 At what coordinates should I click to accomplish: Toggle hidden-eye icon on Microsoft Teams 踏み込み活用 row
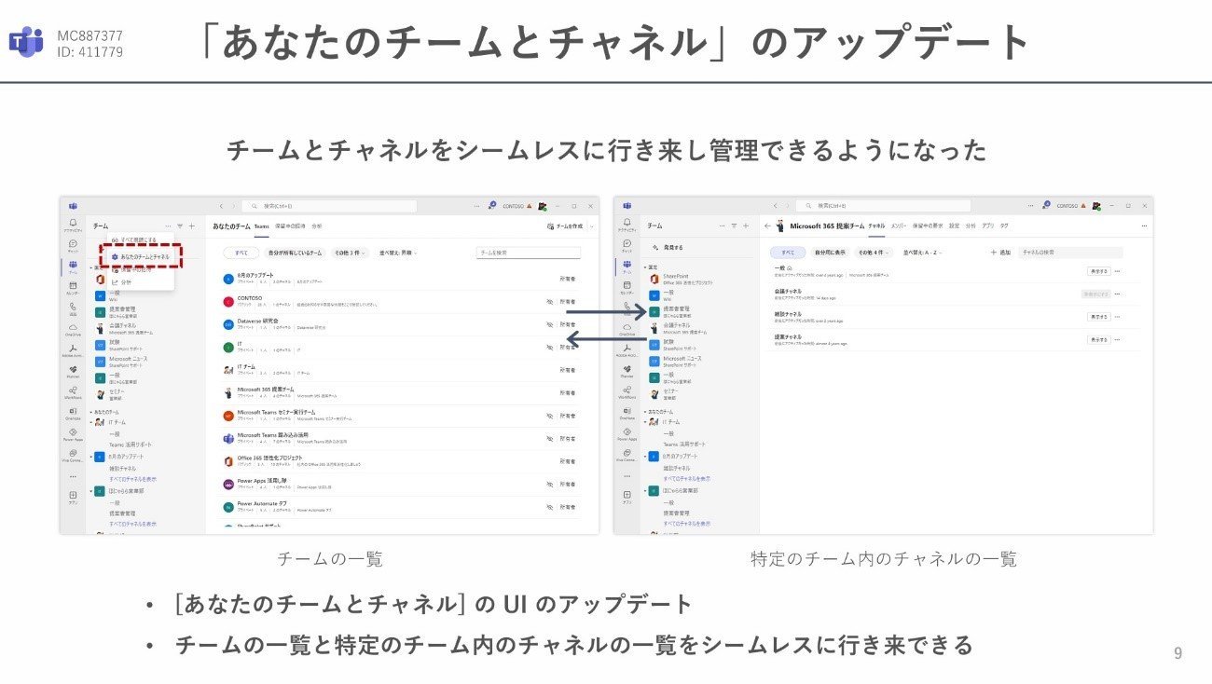[x=549, y=438]
